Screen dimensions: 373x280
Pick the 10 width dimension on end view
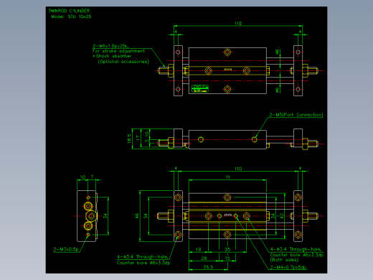[x=82, y=177]
